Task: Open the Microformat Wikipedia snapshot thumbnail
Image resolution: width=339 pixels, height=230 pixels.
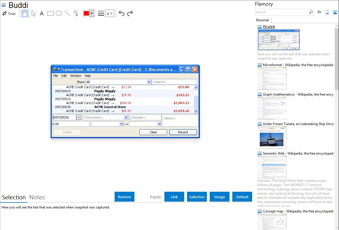Action: 272,79
